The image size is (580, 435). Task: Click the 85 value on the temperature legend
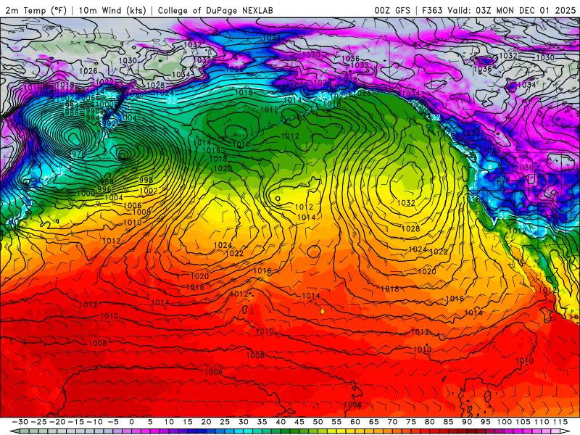(x=448, y=422)
